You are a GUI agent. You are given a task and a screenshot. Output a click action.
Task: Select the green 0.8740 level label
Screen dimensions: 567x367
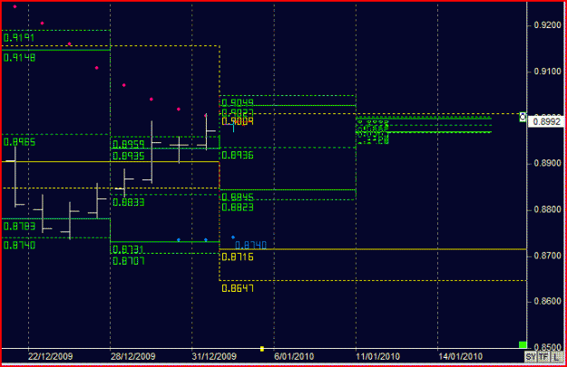click(x=20, y=246)
